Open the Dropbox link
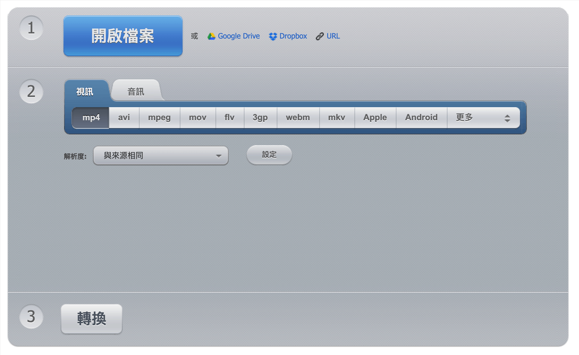 pyautogui.click(x=293, y=36)
